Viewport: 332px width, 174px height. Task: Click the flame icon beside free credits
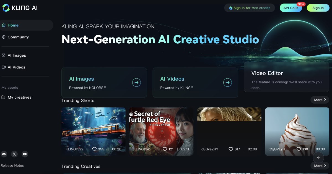point(231,8)
